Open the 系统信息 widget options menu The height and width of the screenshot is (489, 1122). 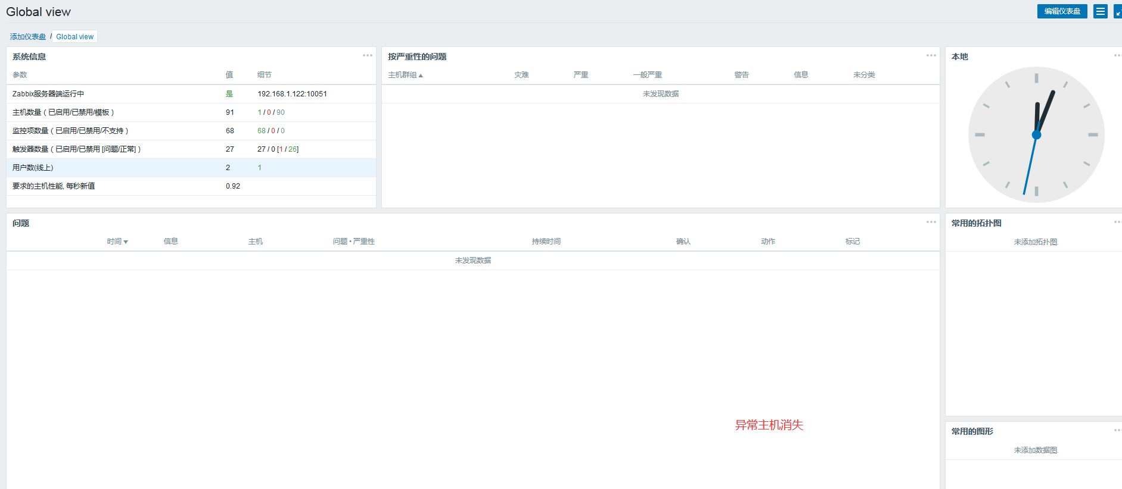[368, 55]
